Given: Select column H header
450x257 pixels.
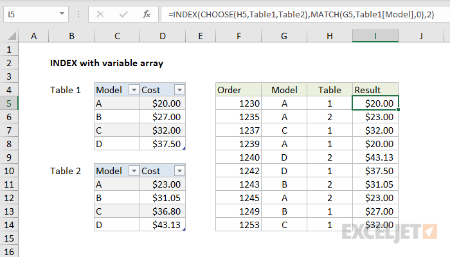Looking at the screenshot, I should pyautogui.click(x=330, y=36).
